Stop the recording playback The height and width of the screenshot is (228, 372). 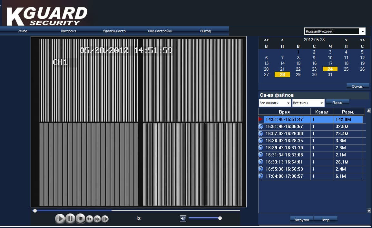80,219
